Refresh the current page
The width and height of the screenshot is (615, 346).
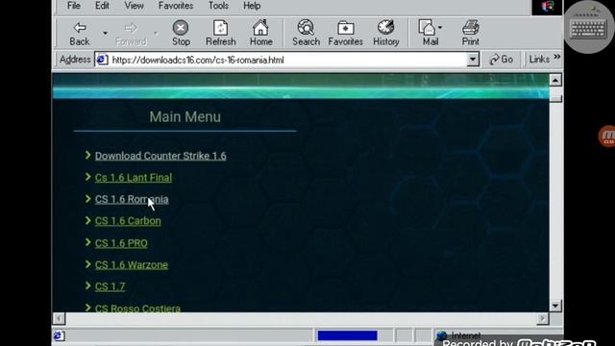coord(220,34)
